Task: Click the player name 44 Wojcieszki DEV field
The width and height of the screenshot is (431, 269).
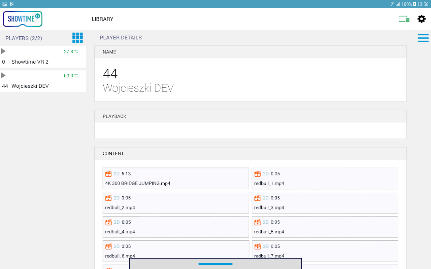Action: (x=251, y=80)
